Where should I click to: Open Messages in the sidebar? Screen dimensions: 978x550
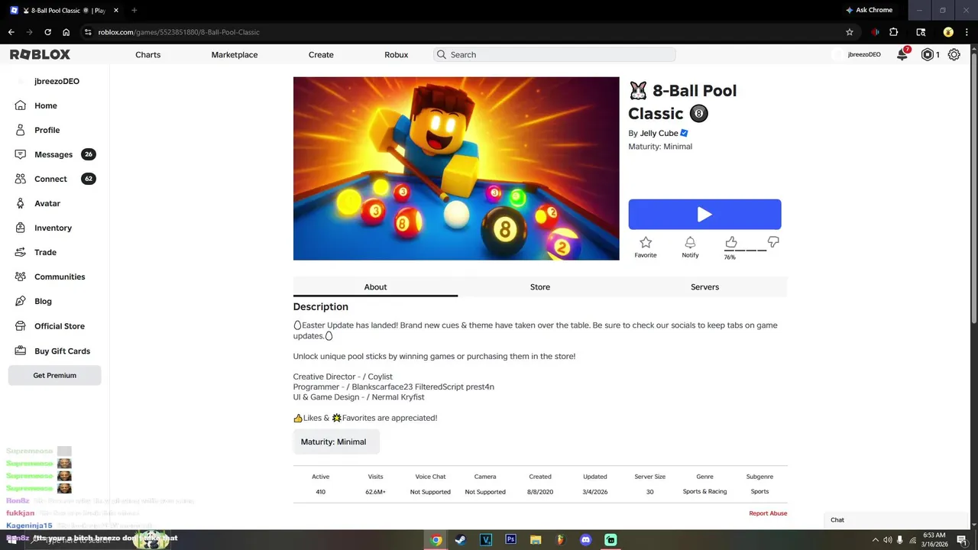coord(55,154)
